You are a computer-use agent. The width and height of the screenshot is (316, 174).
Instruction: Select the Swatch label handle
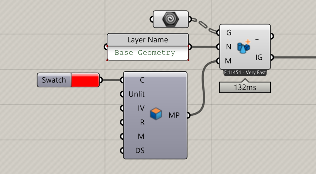coord(54,80)
